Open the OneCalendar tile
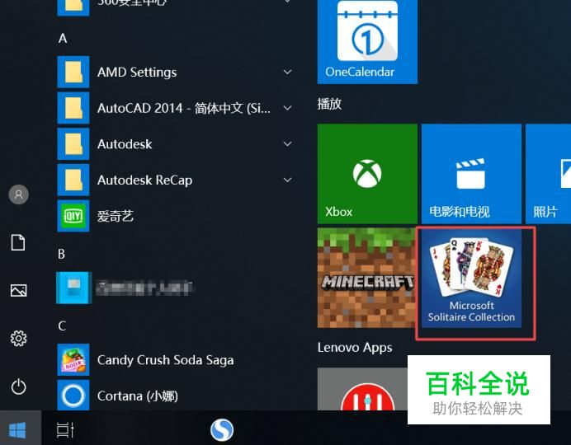Viewport: 571px width, 445px height. (x=367, y=41)
